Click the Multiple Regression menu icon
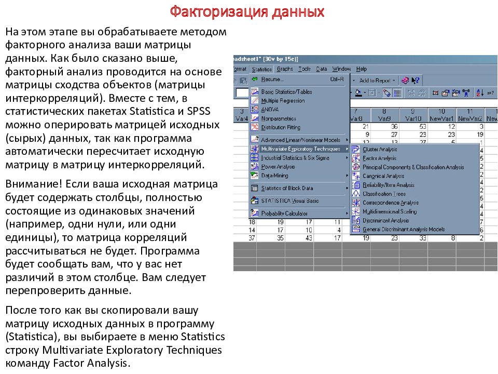This screenshot has height=374, width=498. (x=255, y=100)
